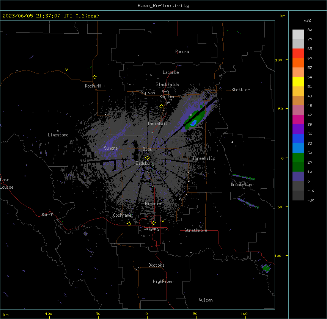Click the Olds city label
Viewport: 327px width, 319px height.
click(147, 149)
